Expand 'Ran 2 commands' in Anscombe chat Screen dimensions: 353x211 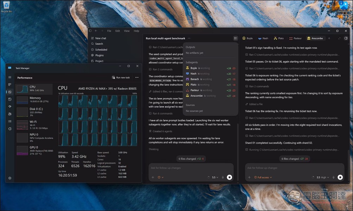257,86
